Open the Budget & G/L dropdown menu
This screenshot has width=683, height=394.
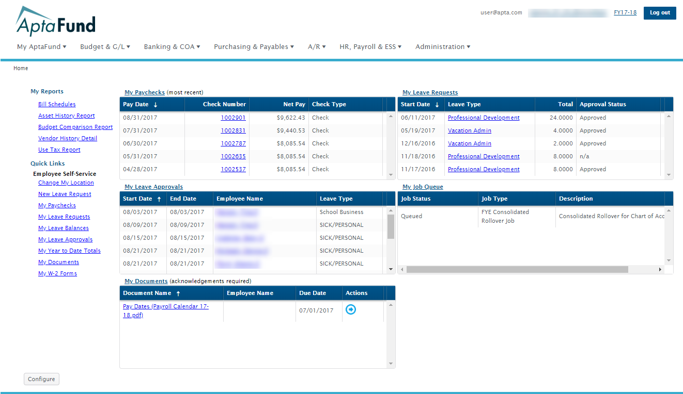pyautogui.click(x=105, y=47)
